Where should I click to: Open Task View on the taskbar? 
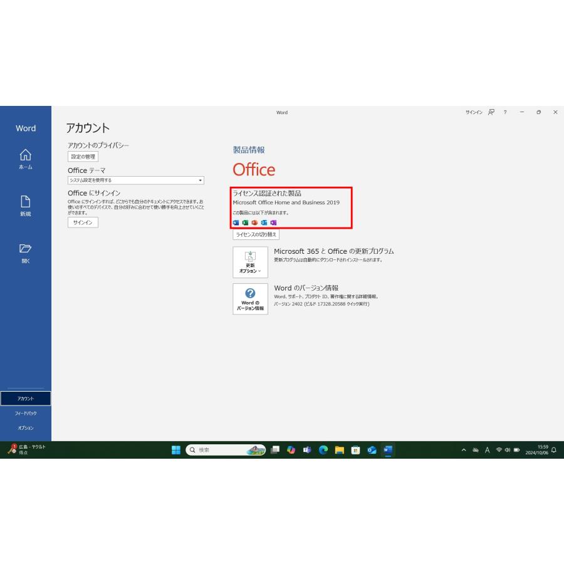[x=275, y=450]
